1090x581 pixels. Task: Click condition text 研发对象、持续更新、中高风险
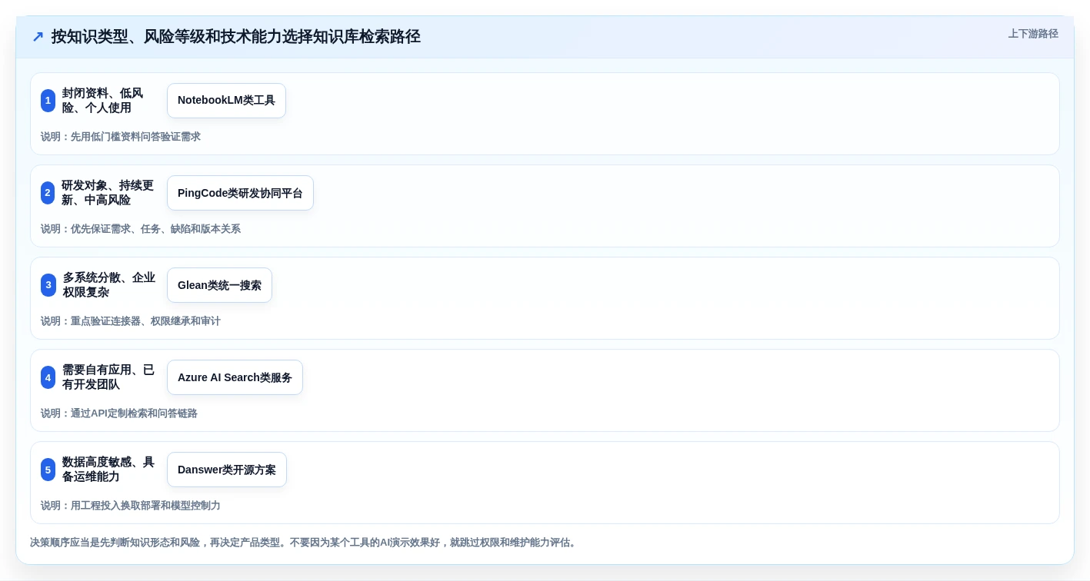coord(108,193)
